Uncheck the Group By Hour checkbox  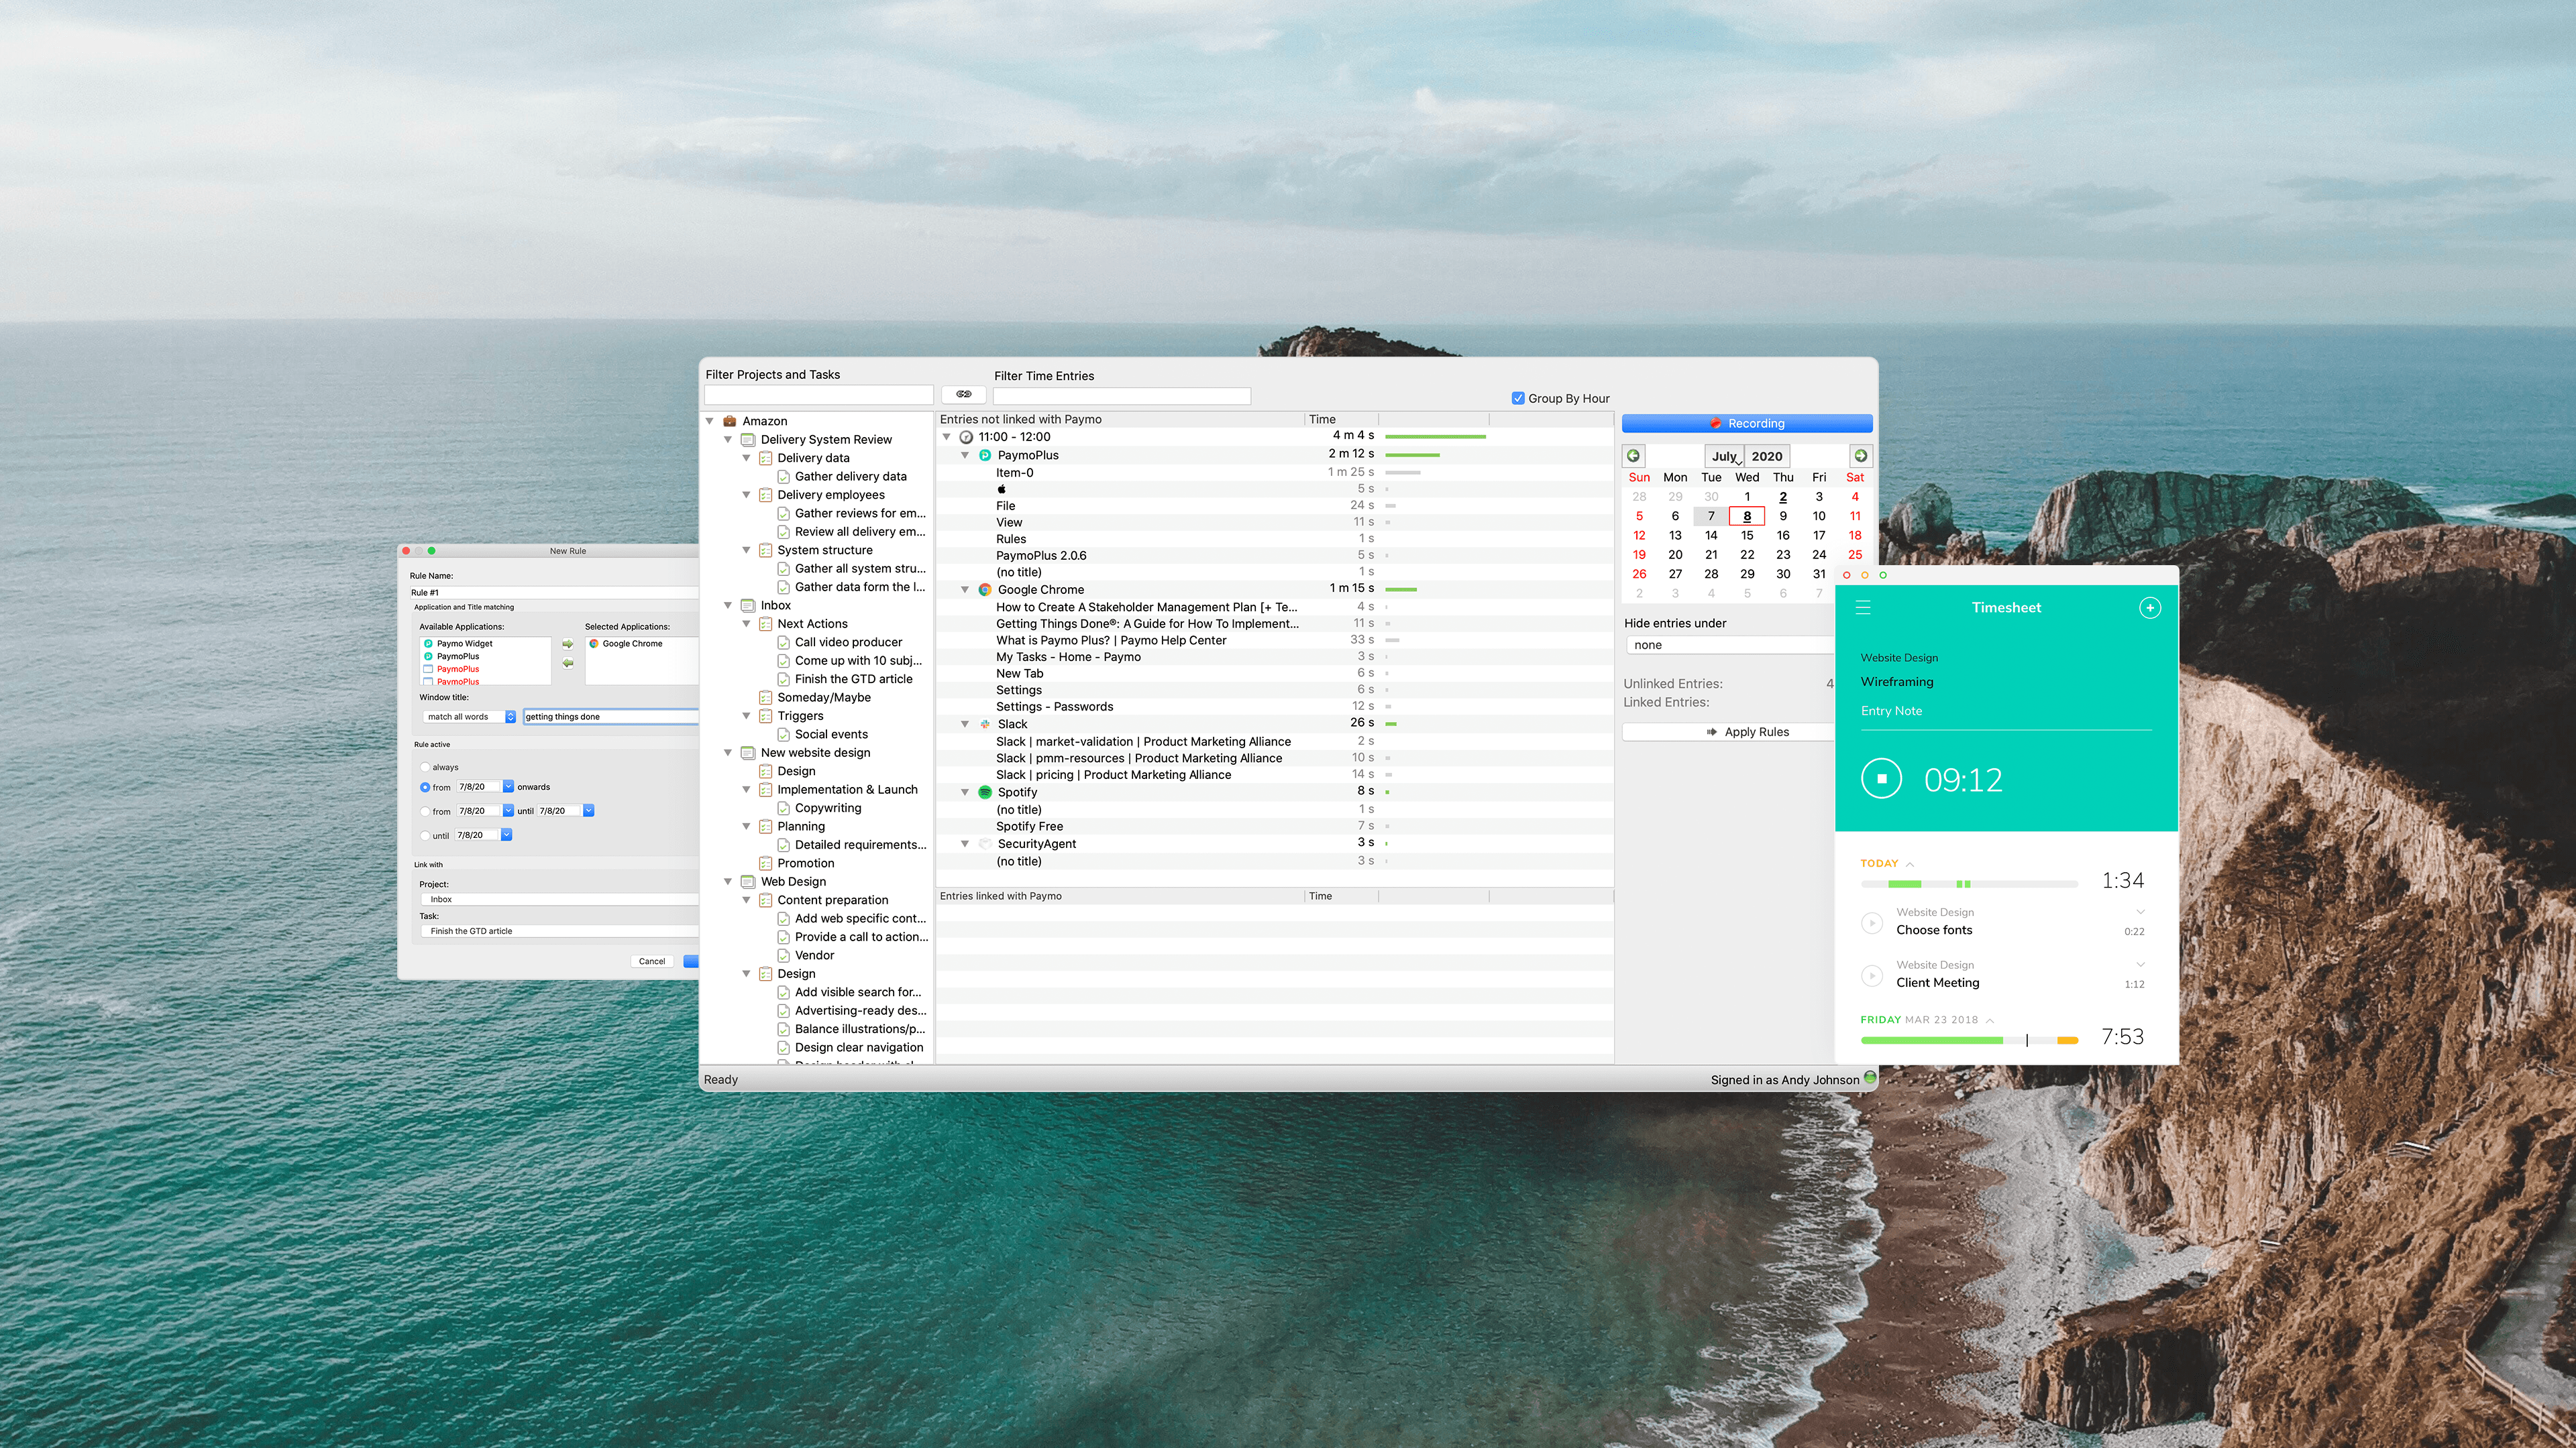point(1518,398)
